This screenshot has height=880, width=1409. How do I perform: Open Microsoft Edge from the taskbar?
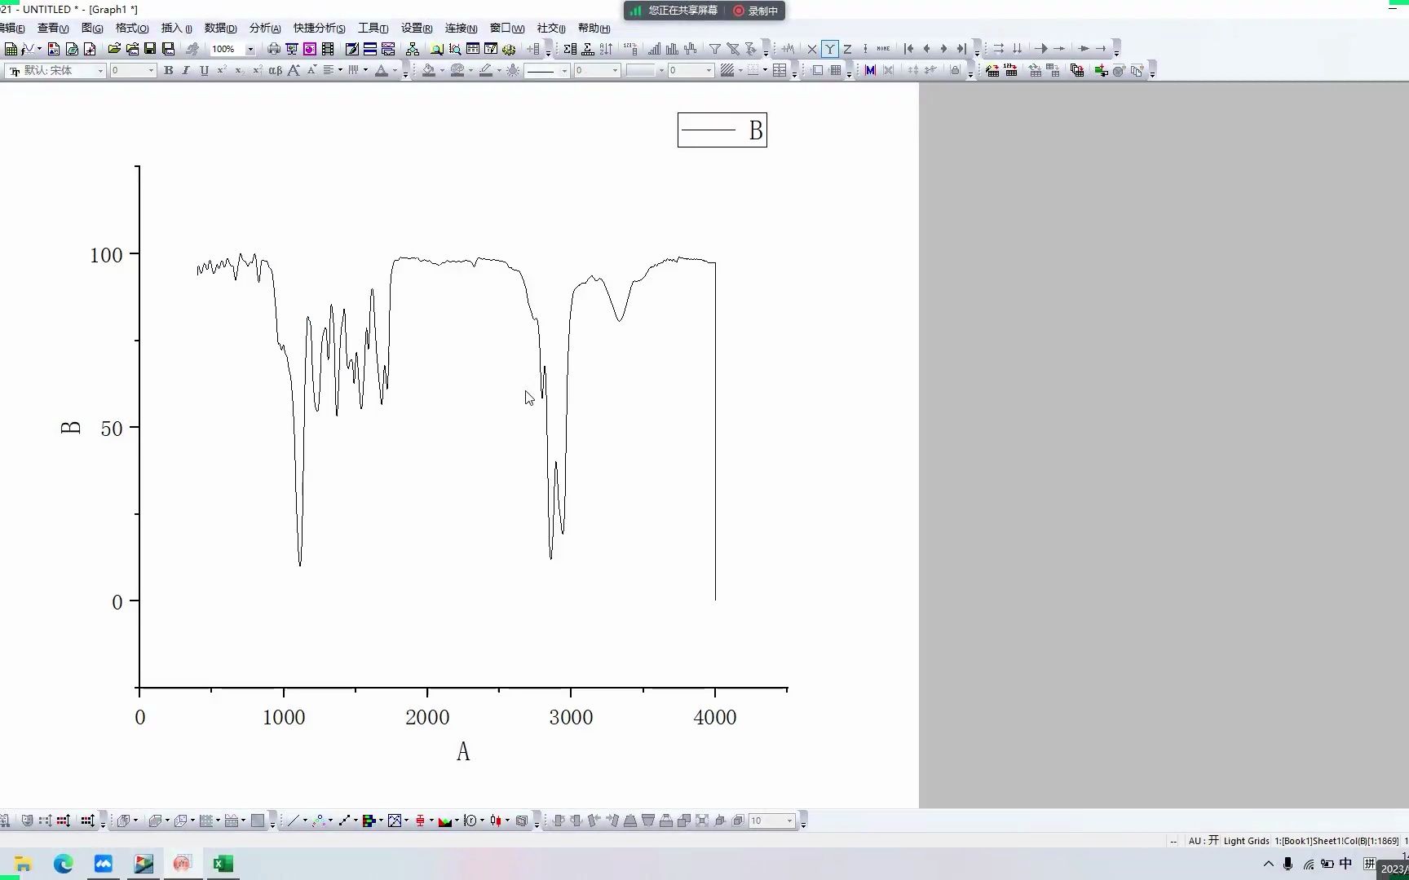click(x=63, y=864)
